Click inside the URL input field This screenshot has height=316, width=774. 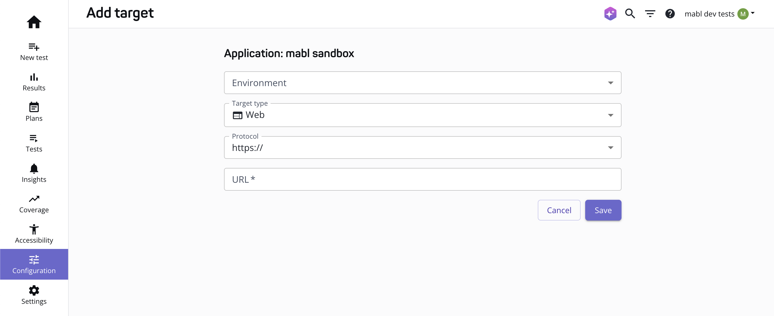pos(422,179)
